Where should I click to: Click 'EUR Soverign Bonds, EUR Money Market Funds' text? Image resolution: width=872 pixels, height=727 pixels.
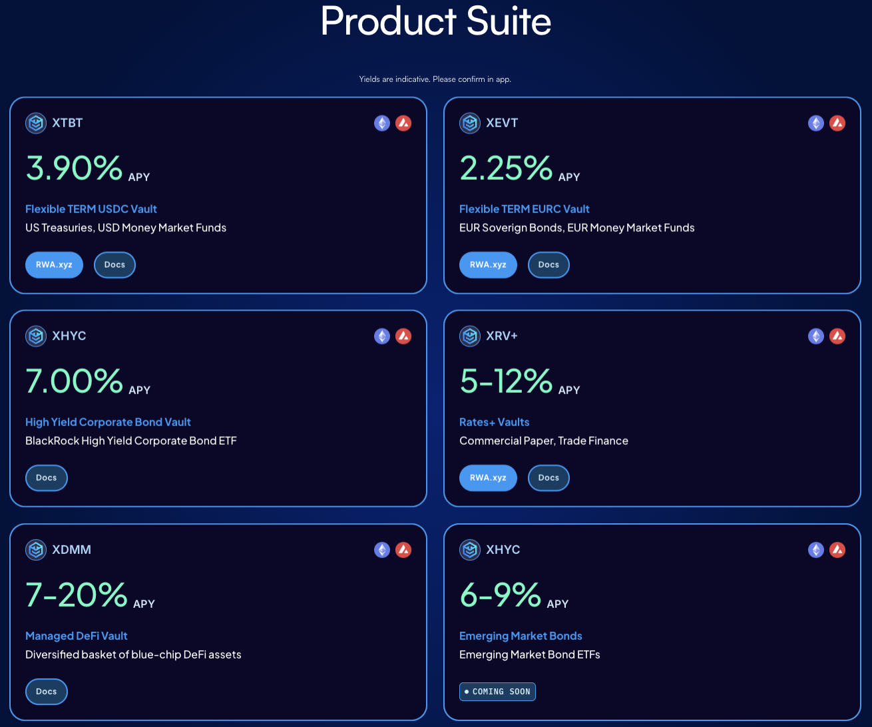click(x=577, y=228)
